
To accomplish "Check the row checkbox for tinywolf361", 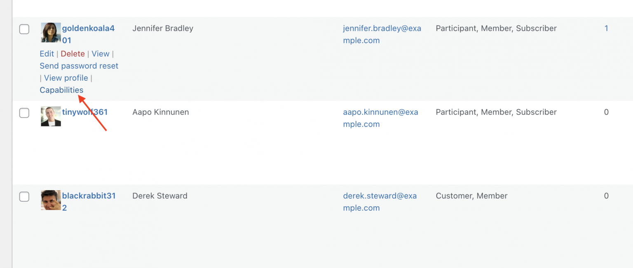I will click(x=24, y=113).
